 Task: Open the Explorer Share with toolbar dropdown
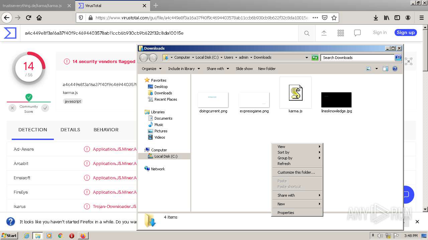(x=218, y=69)
